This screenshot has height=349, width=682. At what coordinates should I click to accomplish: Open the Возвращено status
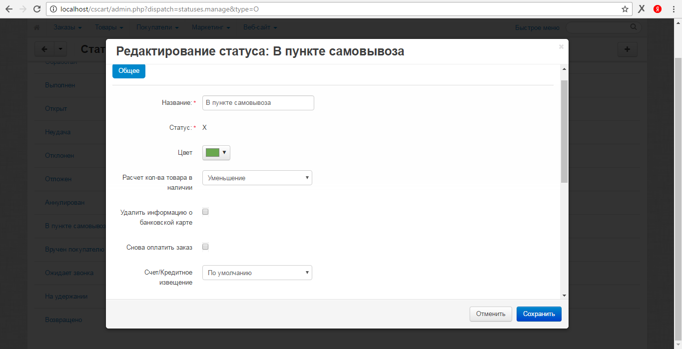tap(63, 320)
